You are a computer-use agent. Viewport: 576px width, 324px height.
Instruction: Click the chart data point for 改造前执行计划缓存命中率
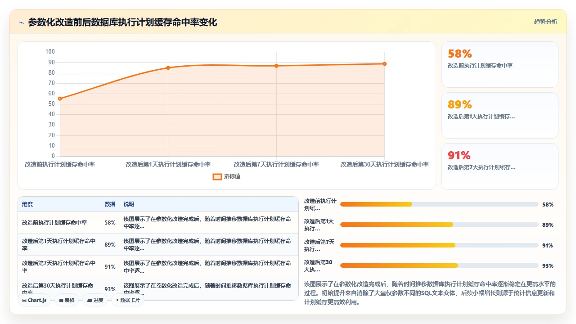pyautogui.click(x=60, y=99)
